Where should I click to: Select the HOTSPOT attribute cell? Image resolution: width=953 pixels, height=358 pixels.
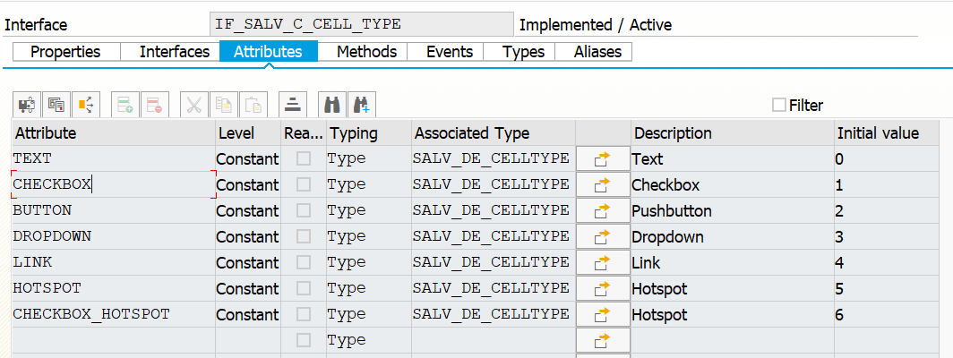pos(114,289)
